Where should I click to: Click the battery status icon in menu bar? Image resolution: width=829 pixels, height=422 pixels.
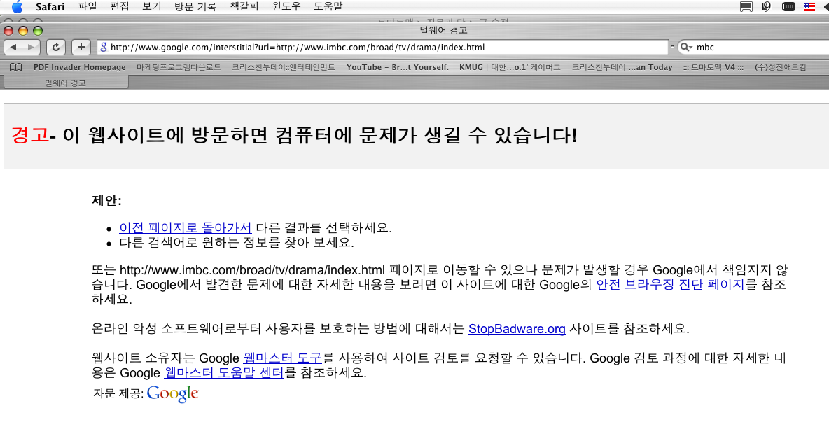[x=788, y=7]
